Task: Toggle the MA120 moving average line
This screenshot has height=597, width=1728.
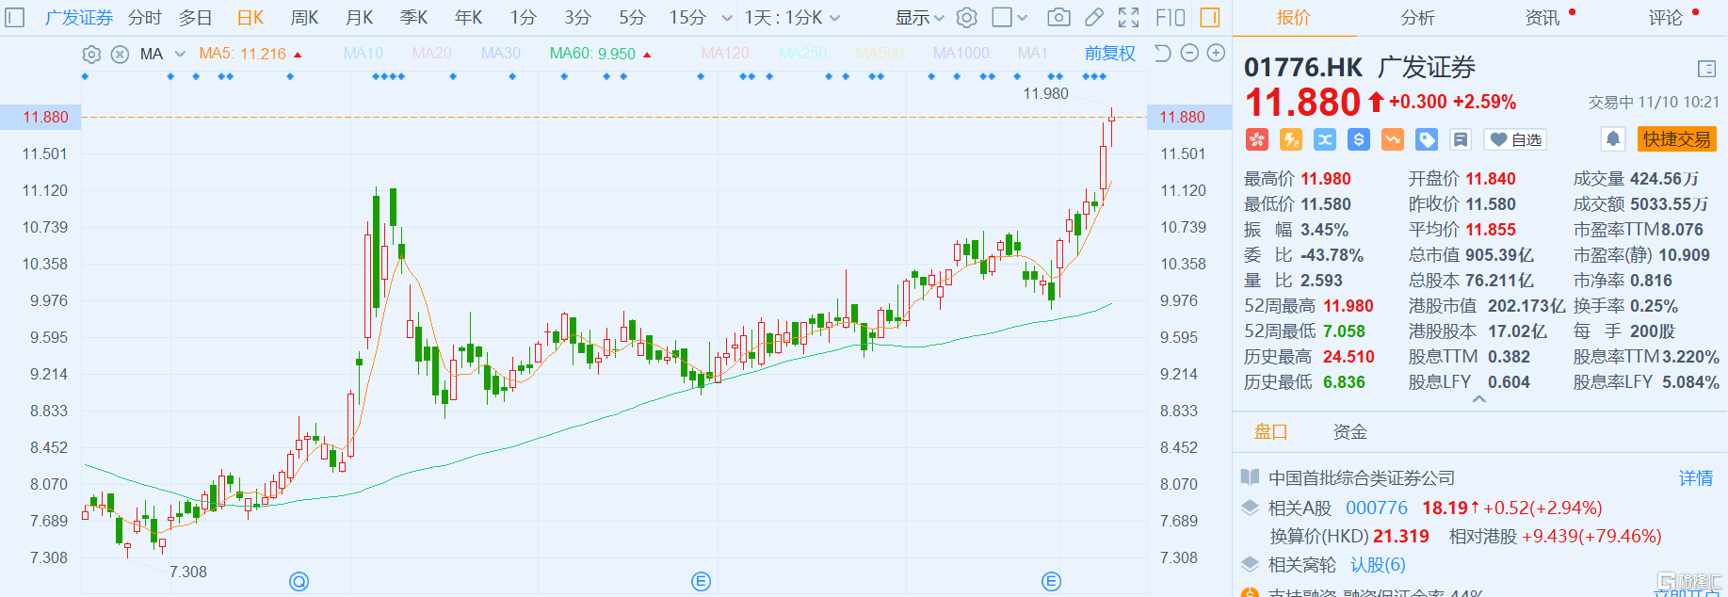Action: [726, 54]
